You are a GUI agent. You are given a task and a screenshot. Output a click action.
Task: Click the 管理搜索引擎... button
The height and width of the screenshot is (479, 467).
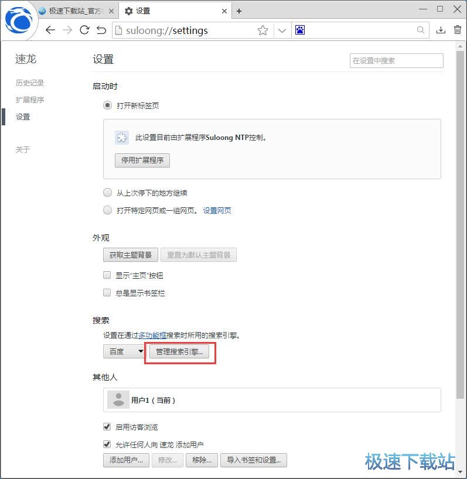[179, 351]
